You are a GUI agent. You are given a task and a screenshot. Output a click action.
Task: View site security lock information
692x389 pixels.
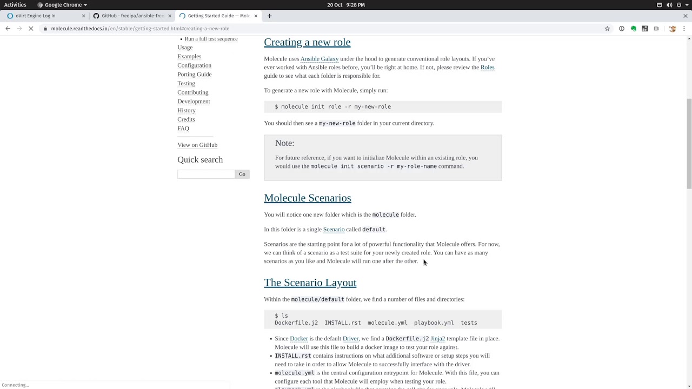(x=45, y=29)
